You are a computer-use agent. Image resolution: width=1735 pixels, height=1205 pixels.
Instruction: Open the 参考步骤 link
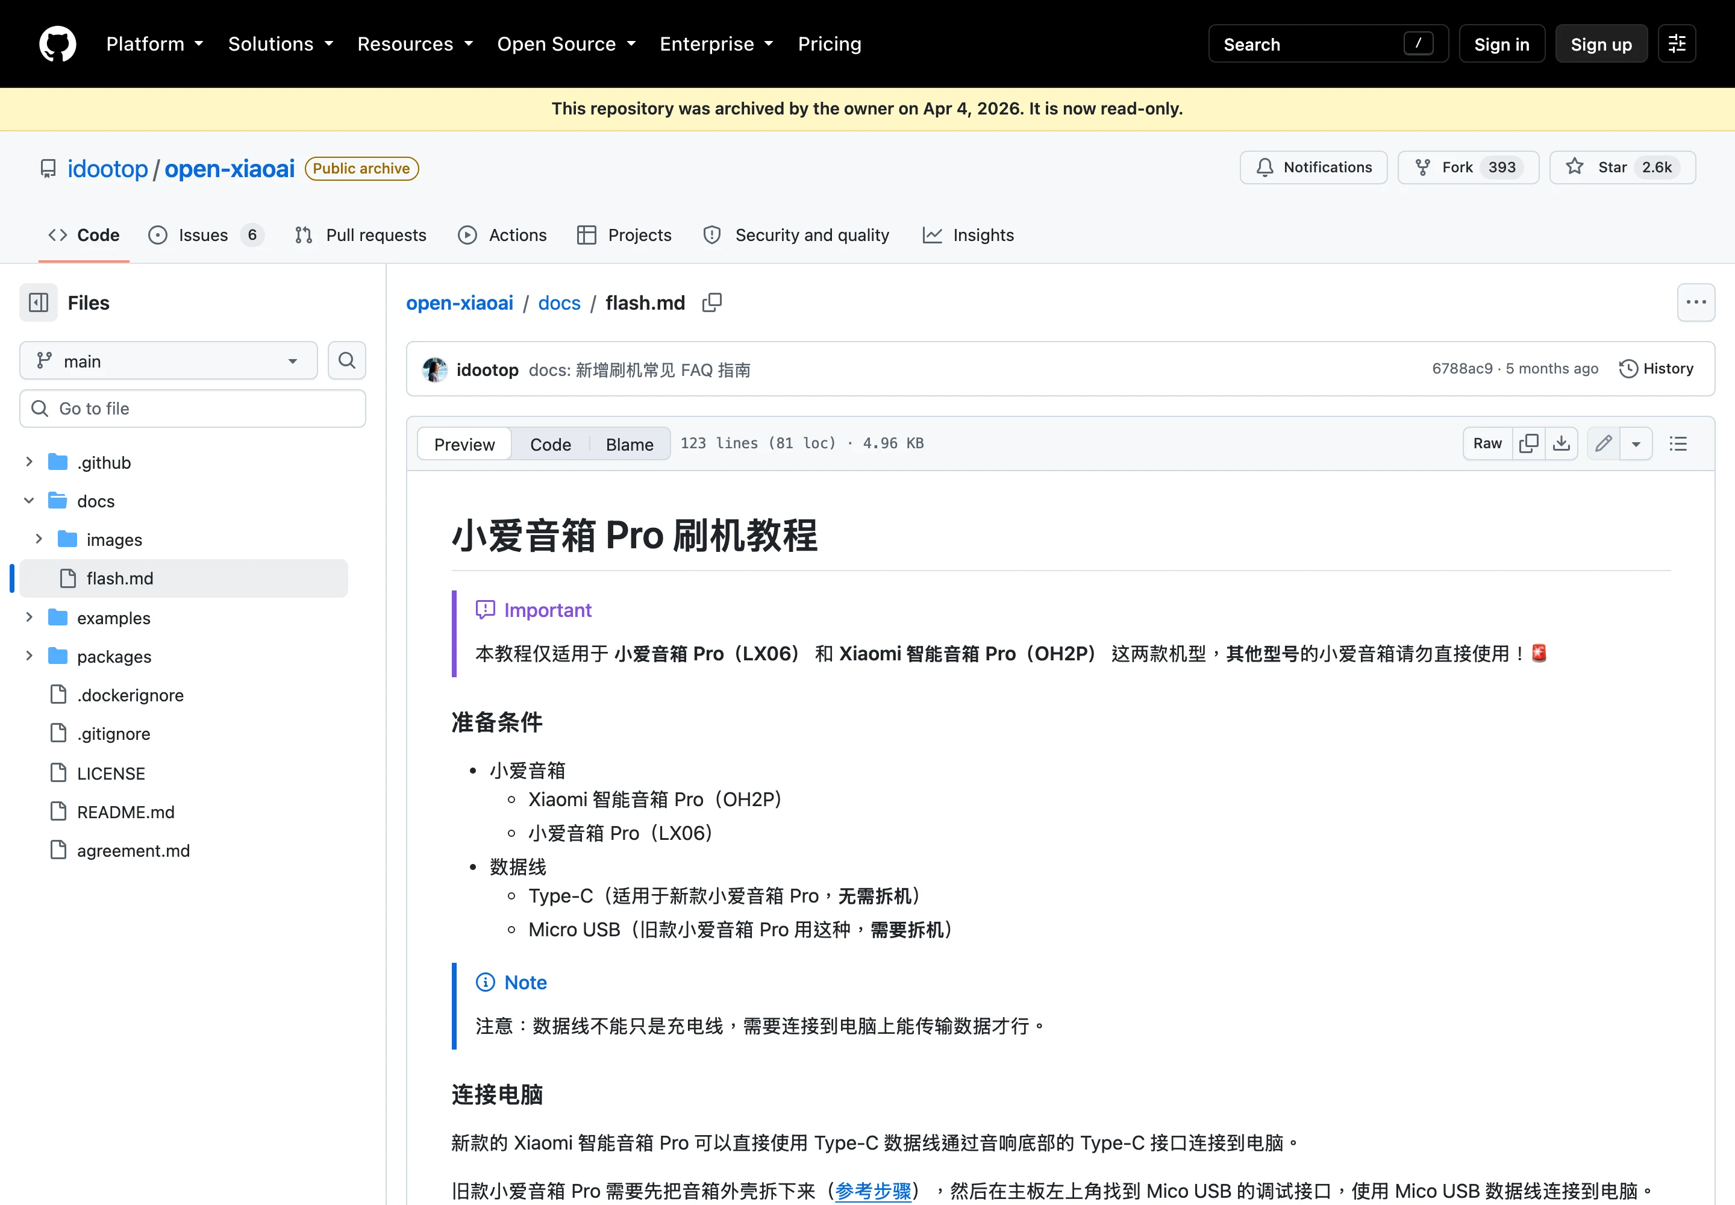click(873, 1191)
